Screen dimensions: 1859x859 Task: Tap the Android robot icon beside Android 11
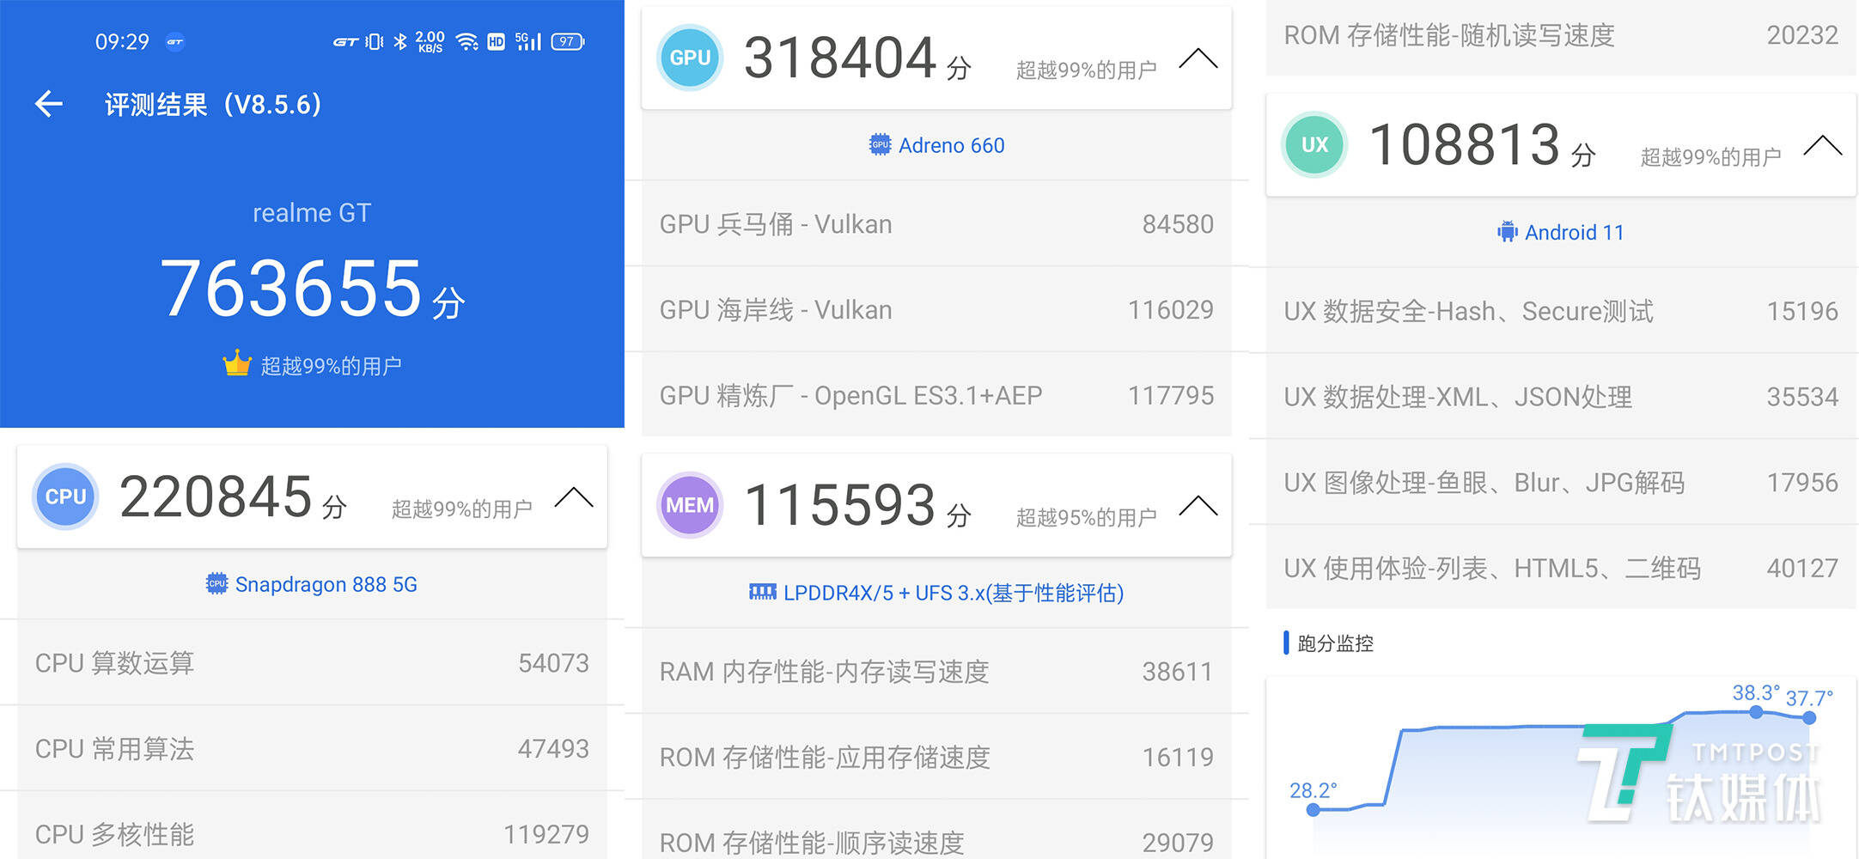pos(1508,232)
